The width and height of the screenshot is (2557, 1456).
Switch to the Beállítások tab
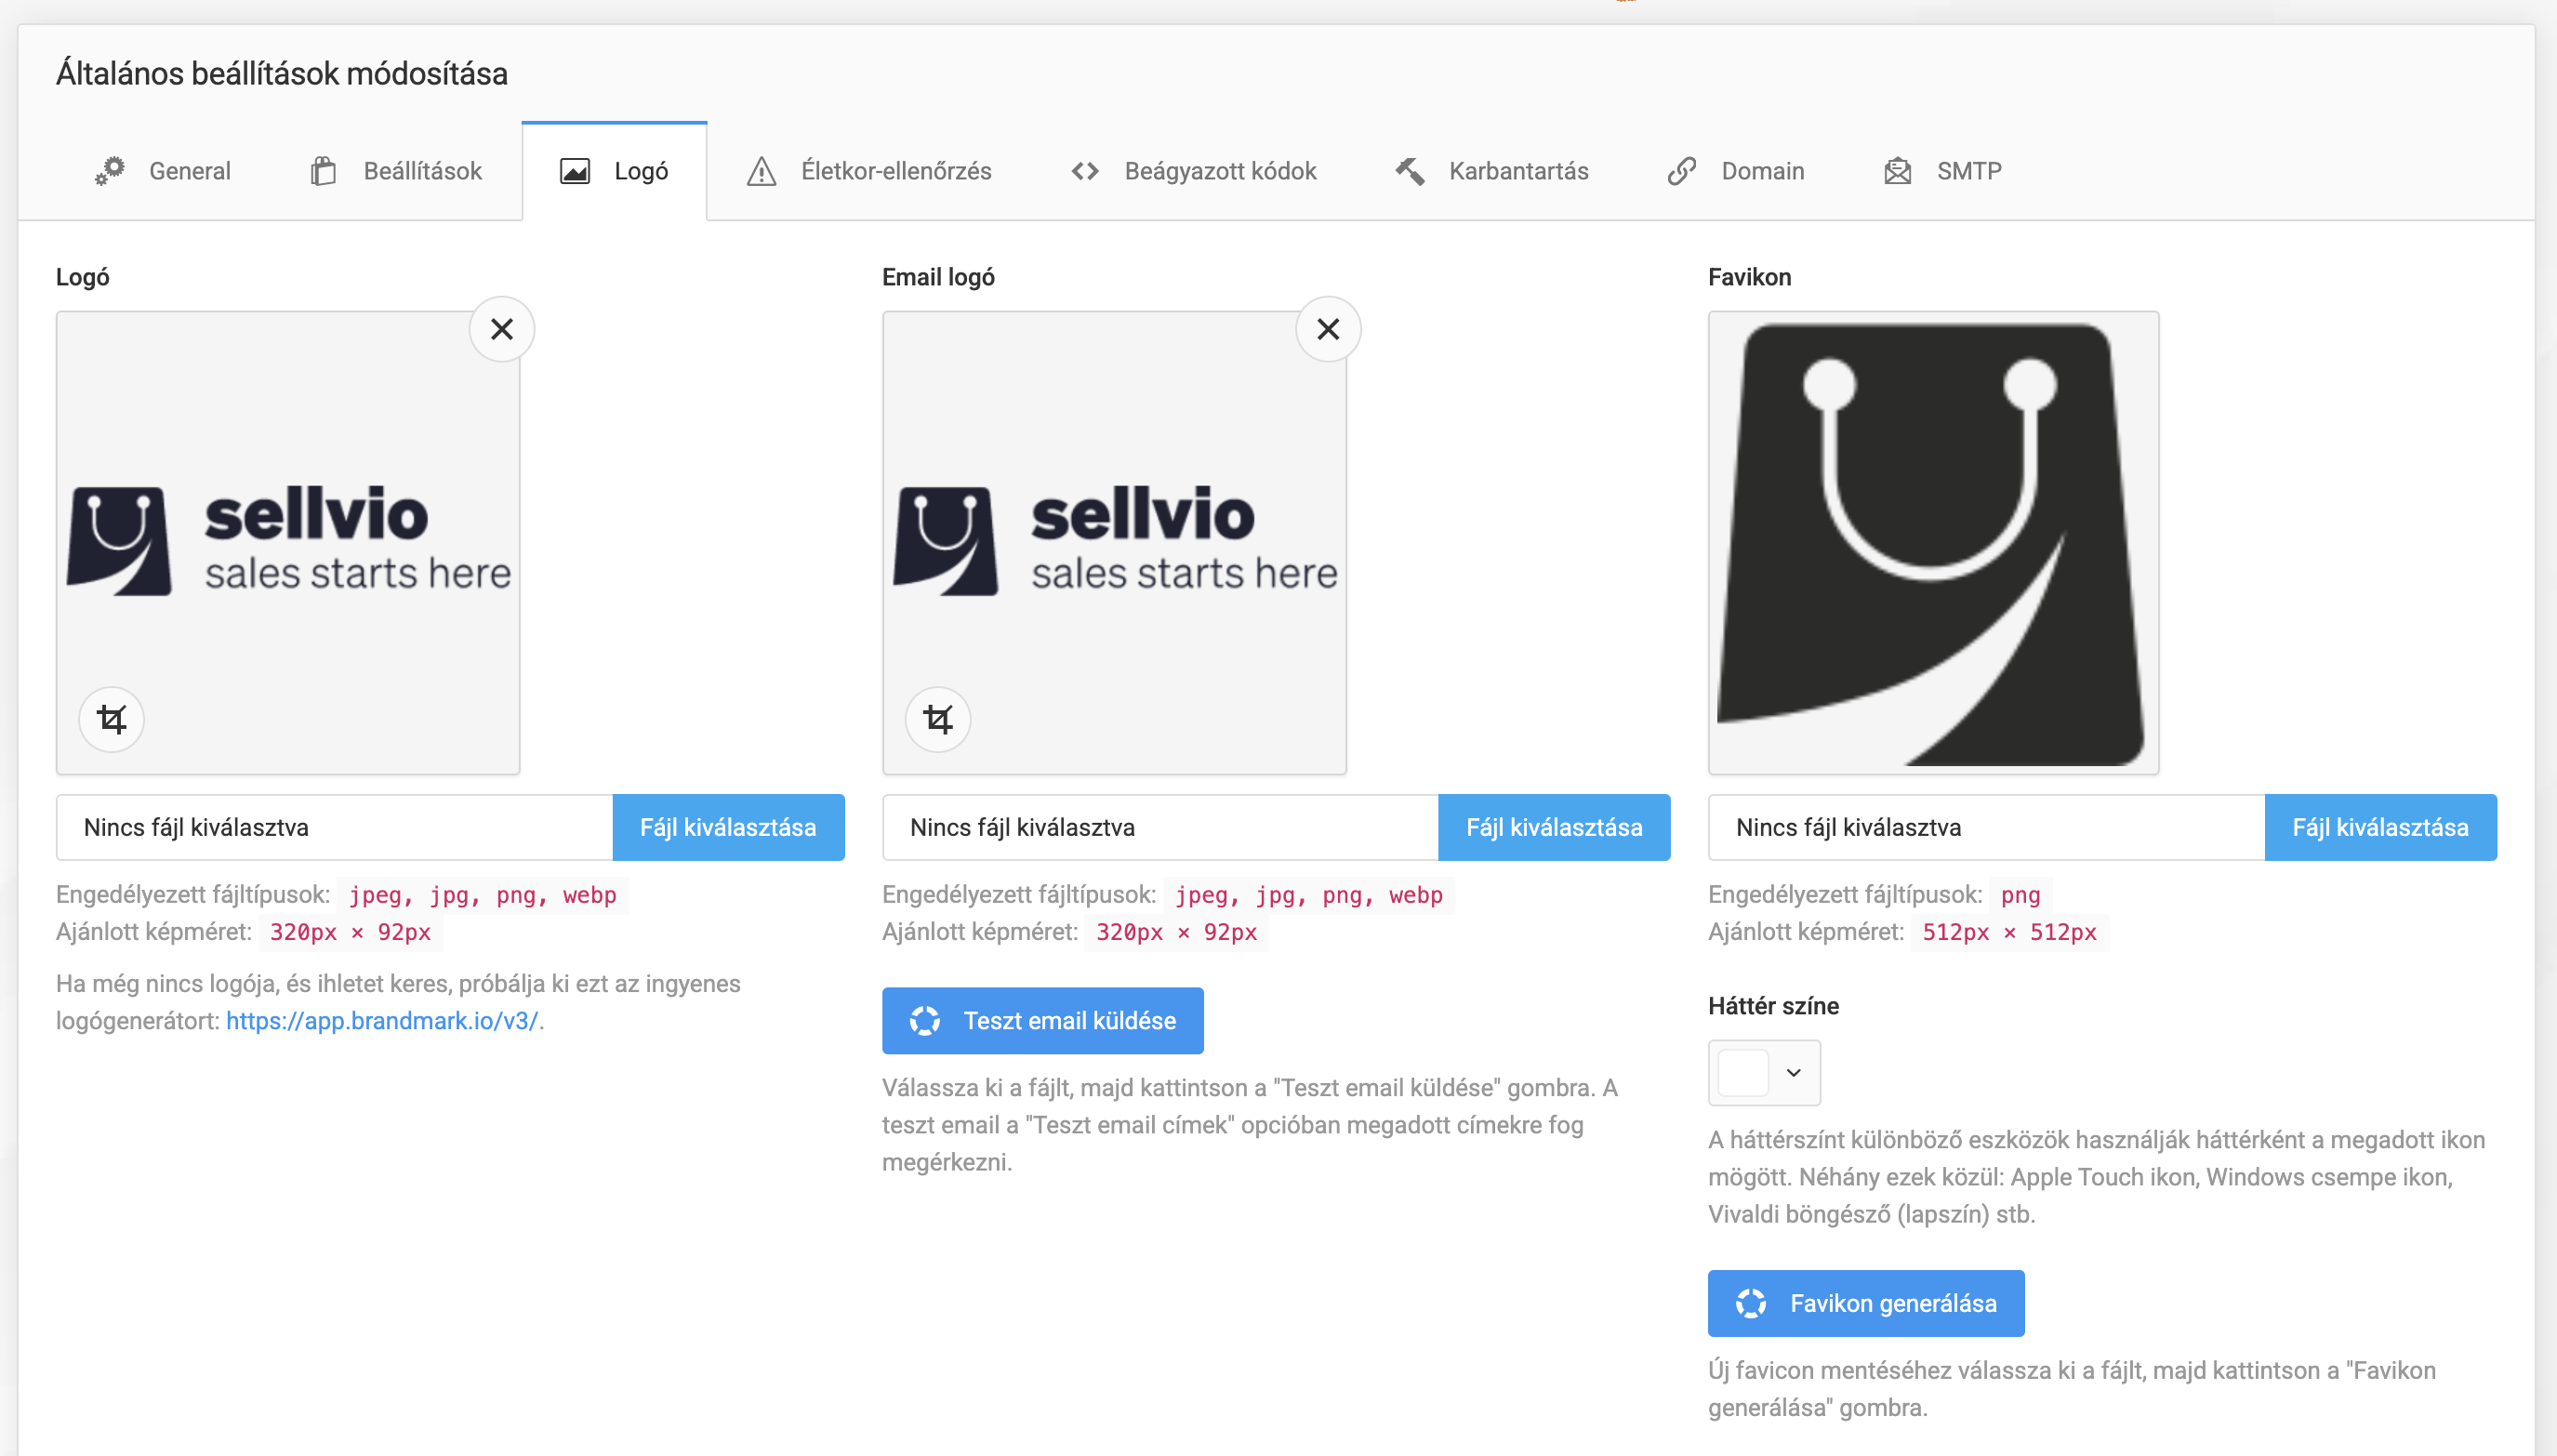396,171
